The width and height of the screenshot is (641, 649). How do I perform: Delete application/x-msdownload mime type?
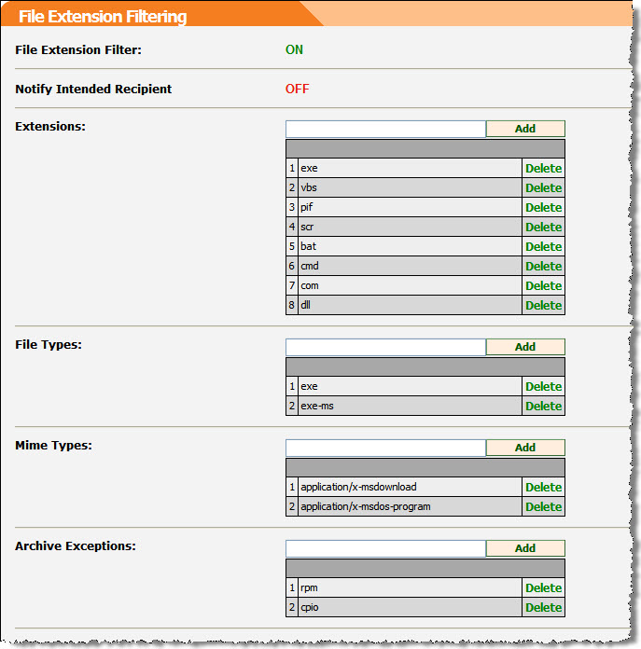(543, 488)
